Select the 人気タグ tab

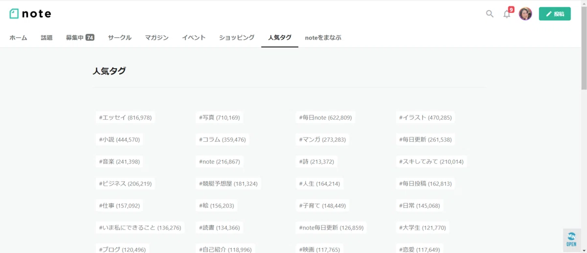coord(280,38)
